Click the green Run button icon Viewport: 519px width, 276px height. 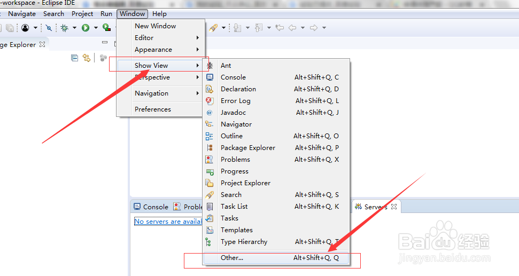tap(86, 28)
